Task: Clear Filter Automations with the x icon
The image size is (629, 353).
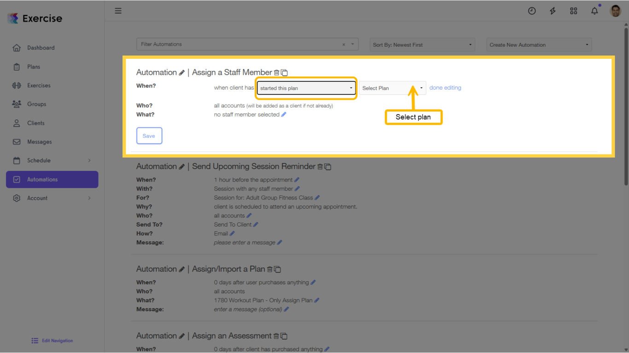Action: pos(343,44)
